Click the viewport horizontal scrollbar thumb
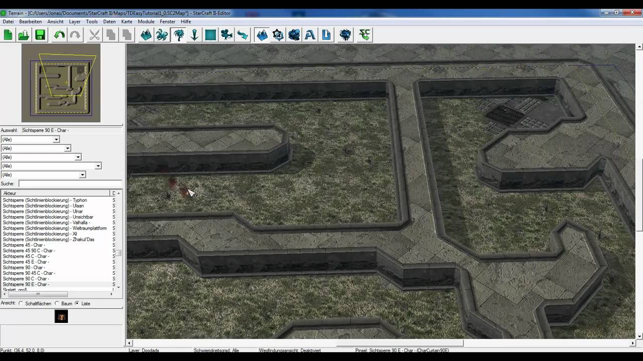643x361 pixels. pyautogui.click(x=400, y=343)
